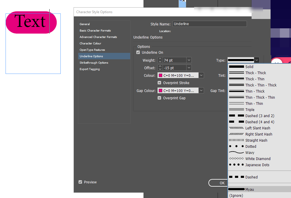The image size is (291, 198).
Task: Expand the Weight value dropdown
Action: click(x=189, y=60)
